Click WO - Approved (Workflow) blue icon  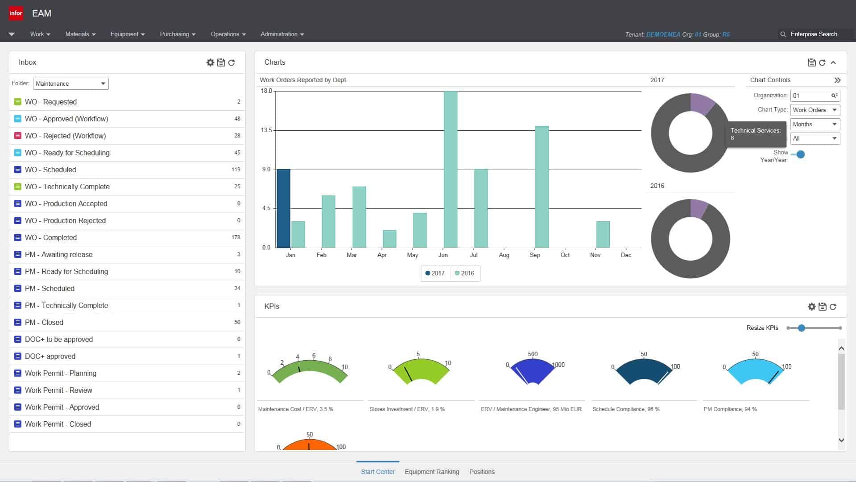[x=18, y=119]
